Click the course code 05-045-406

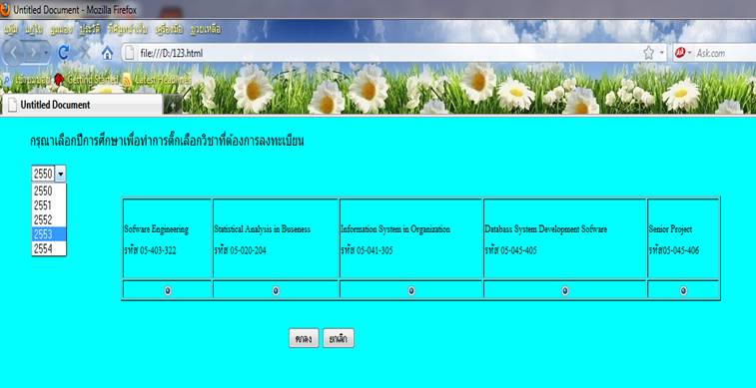681,250
